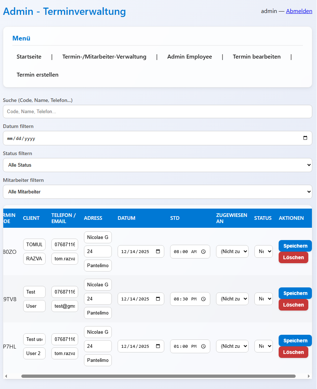
Task: Click the Abmelden link
Action: tap(299, 11)
